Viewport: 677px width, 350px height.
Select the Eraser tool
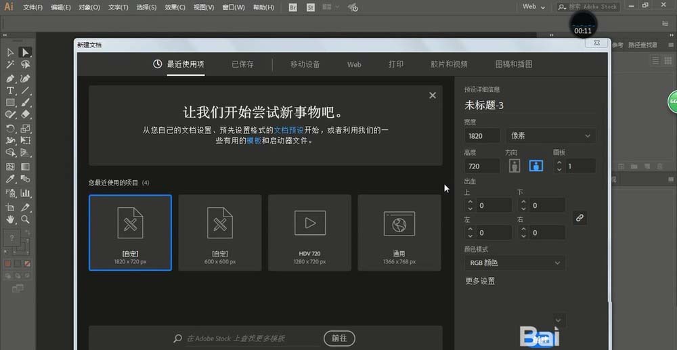tap(26, 114)
